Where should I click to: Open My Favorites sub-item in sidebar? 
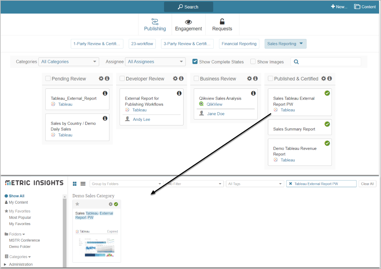[x=20, y=224]
